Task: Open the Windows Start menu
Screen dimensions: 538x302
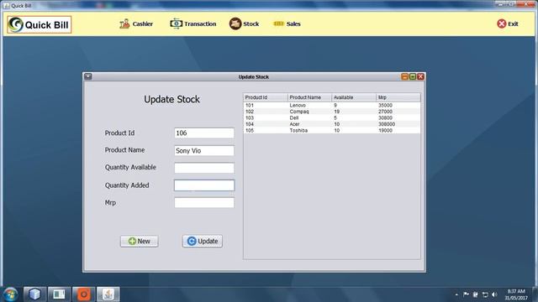Action: (x=10, y=294)
